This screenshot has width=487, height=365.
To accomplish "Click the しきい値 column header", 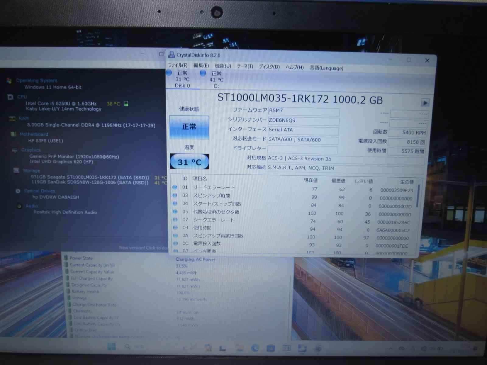I will coord(364,181).
